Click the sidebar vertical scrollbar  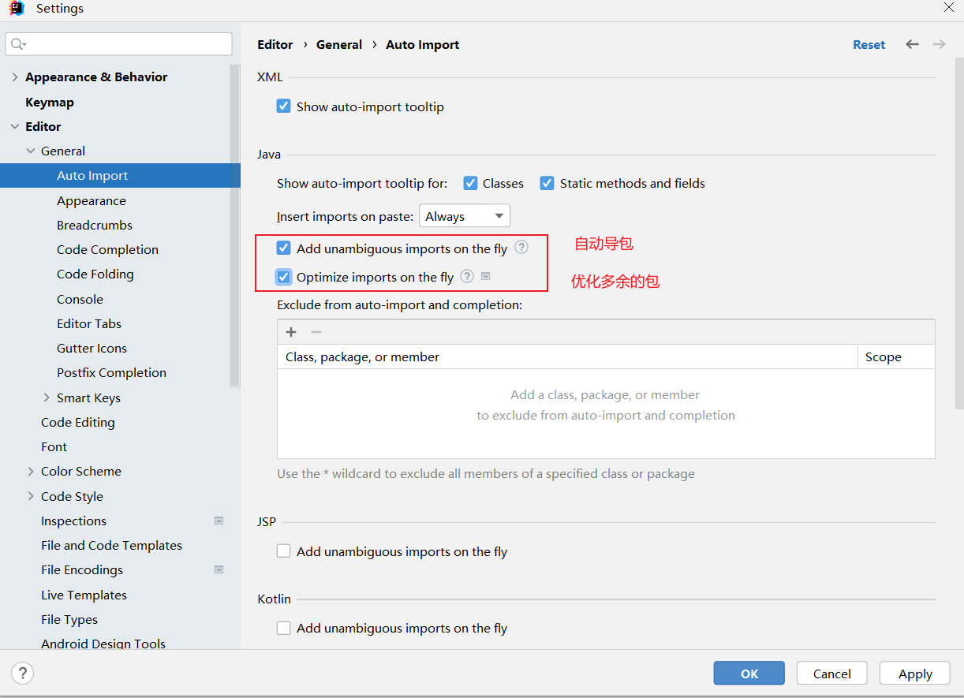pyautogui.click(x=234, y=229)
